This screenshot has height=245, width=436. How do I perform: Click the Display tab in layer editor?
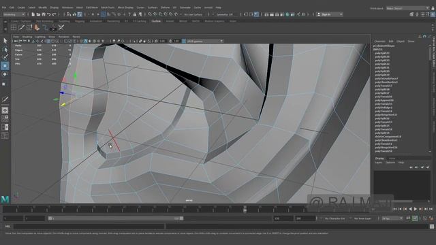pyautogui.click(x=379, y=159)
